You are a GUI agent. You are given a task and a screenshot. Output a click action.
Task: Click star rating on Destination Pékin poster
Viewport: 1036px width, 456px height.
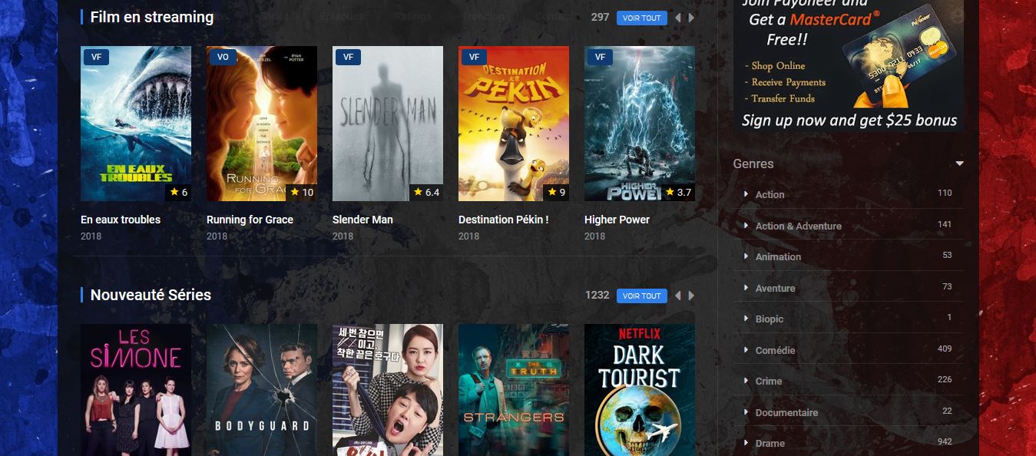557,192
